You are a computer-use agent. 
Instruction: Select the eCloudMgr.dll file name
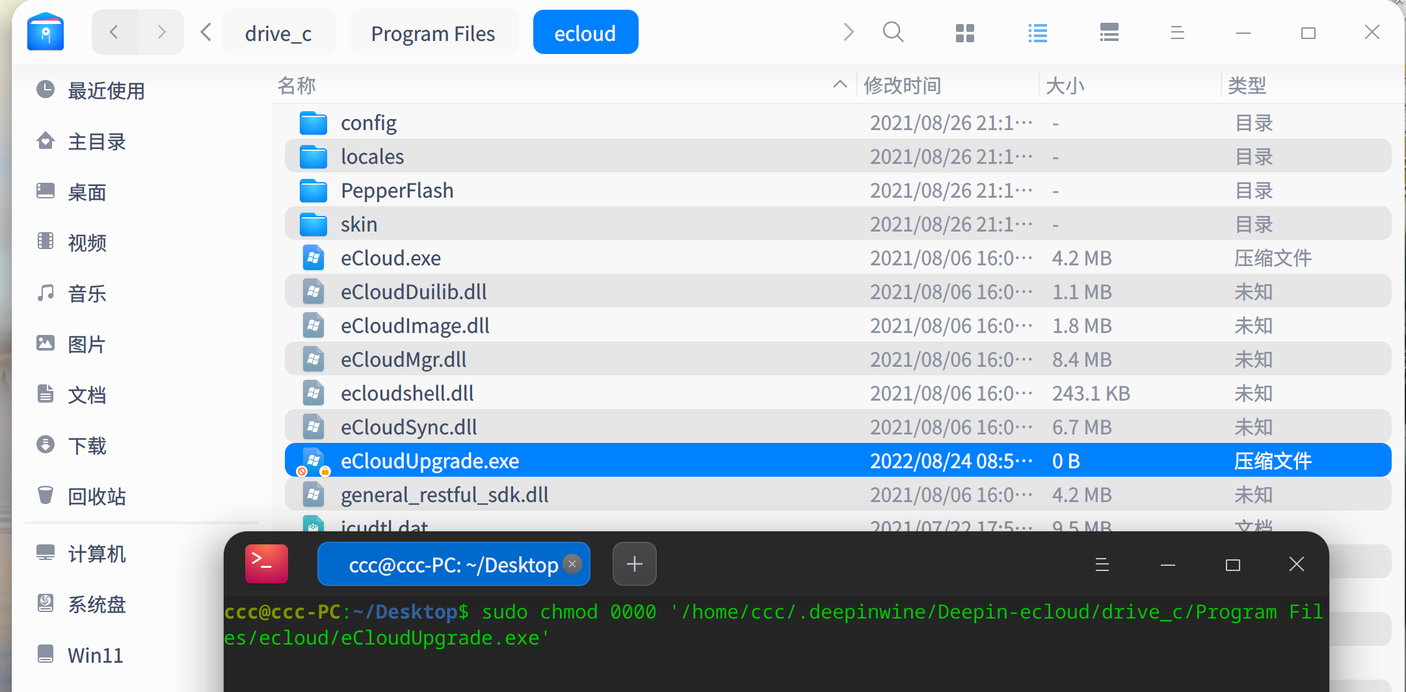[x=404, y=360]
